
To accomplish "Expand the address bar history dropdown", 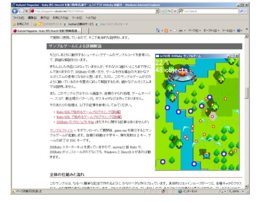I will (157, 11).
